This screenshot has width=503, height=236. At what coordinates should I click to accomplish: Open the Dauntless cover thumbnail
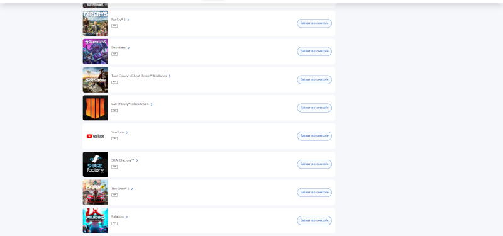[x=96, y=52]
